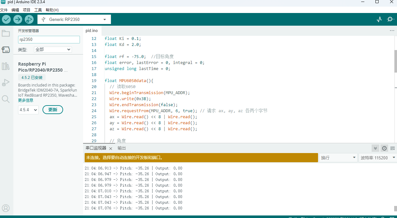397x218 pixels.
Task: Toggle autoscroll in serial monitor
Action: 375,148
